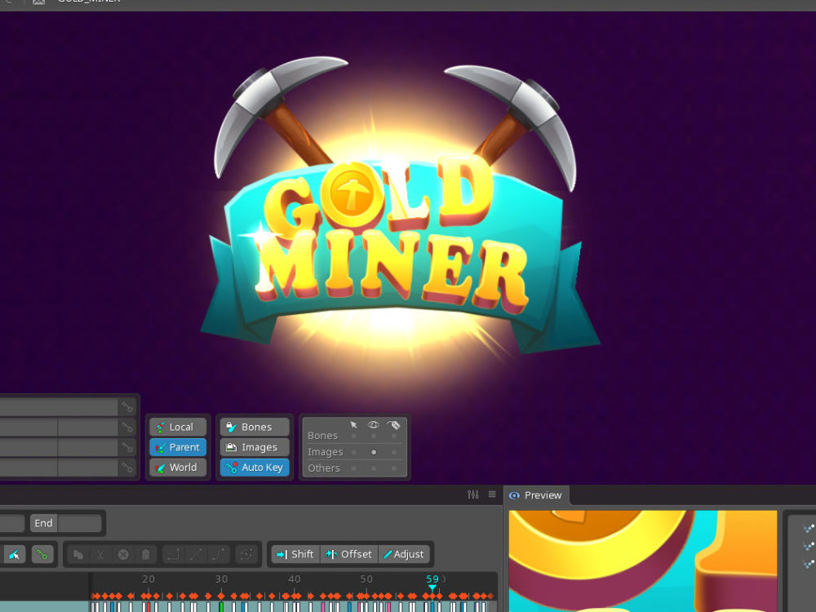This screenshot has height=612, width=816.
Task: Toggle Bones visibility filter dot
Action: (x=374, y=436)
